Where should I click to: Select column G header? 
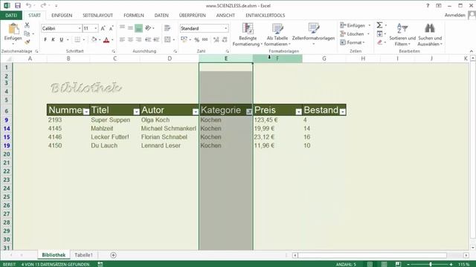tap(324, 59)
